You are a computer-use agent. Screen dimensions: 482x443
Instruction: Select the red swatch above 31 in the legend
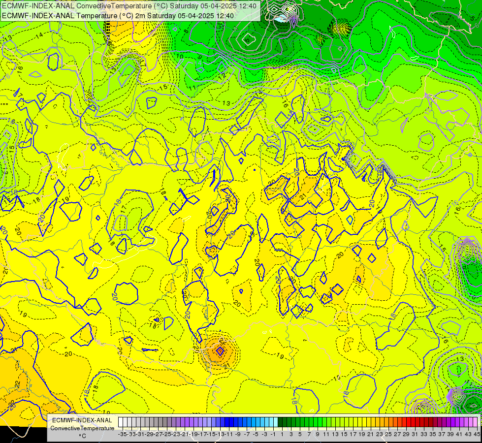413,422
